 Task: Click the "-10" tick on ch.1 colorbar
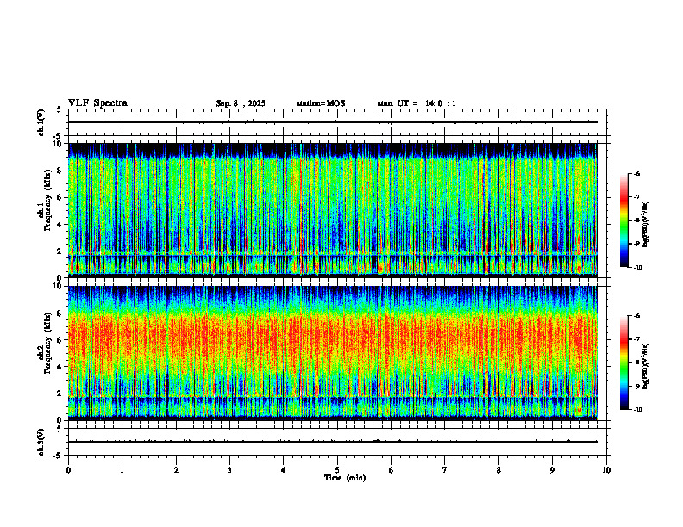[x=637, y=268]
